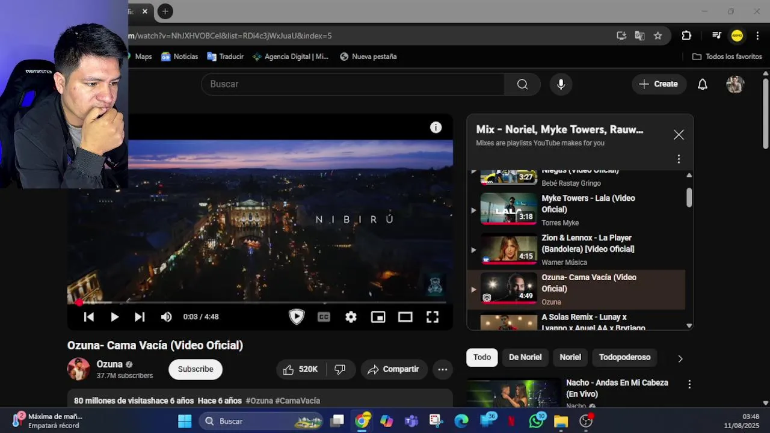Screen dimensions: 770x433
Task: Share the video via Compartir
Action: (394, 369)
